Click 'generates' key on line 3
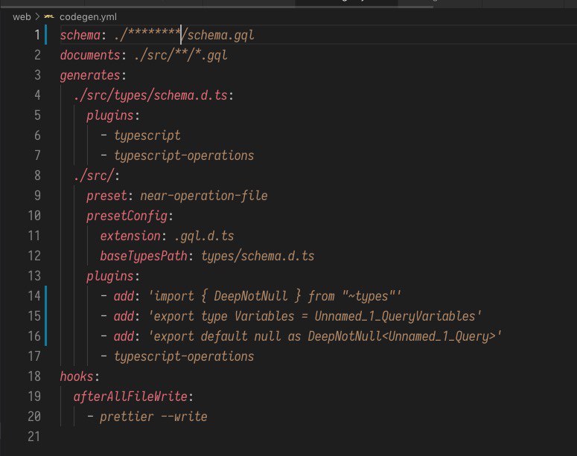The image size is (577, 456). (90, 75)
